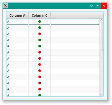Select the tenth row's A cell

18,77
